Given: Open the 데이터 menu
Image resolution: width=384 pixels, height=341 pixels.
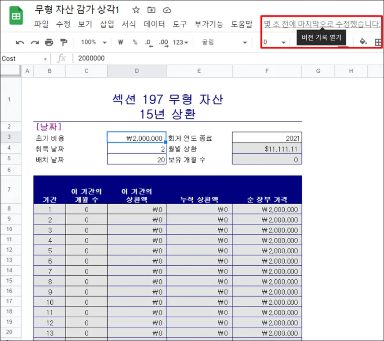Looking at the screenshot, I should 154,24.
